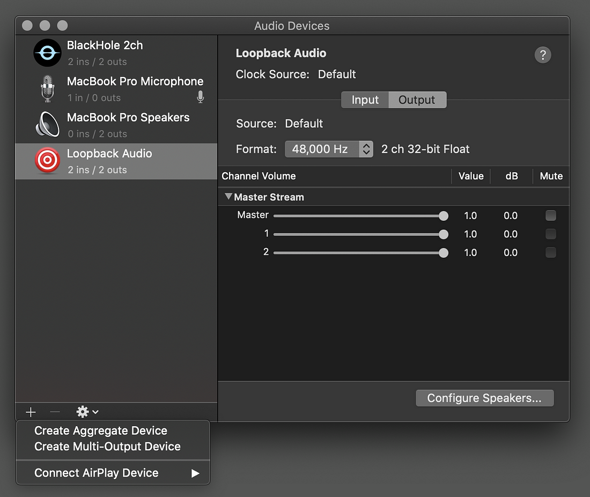Click the minus remove device button
Viewport: 590px width, 497px height.
[55, 412]
